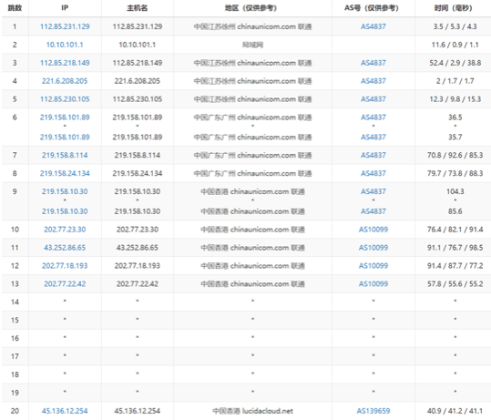Select hop number 17

[15, 356]
